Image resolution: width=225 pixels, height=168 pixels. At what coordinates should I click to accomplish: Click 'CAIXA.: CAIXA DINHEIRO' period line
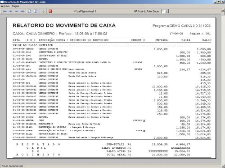tap(60, 34)
